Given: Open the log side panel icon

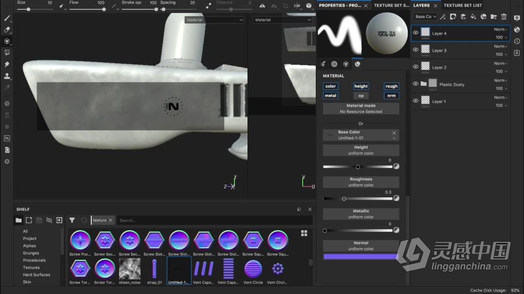Looking at the screenshot, I should [517, 53].
